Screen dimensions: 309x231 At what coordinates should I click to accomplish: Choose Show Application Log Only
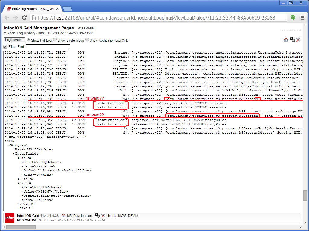coord(87,40)
